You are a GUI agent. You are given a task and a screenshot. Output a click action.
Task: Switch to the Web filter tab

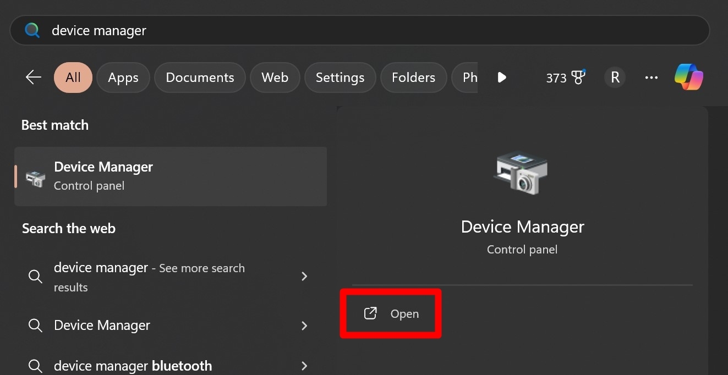click(275, 78)
